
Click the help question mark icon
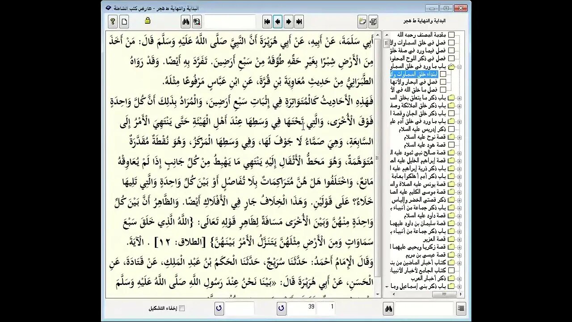pyautogui.click(x=113, y=21)
